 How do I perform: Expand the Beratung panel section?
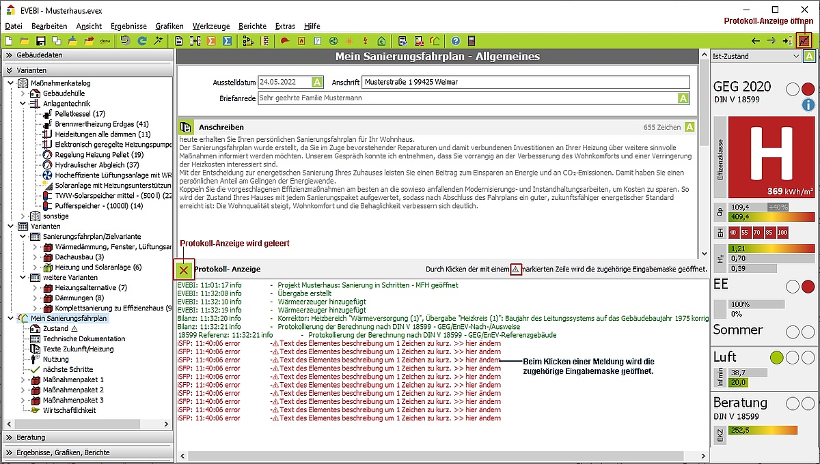[x=87, y=437]
